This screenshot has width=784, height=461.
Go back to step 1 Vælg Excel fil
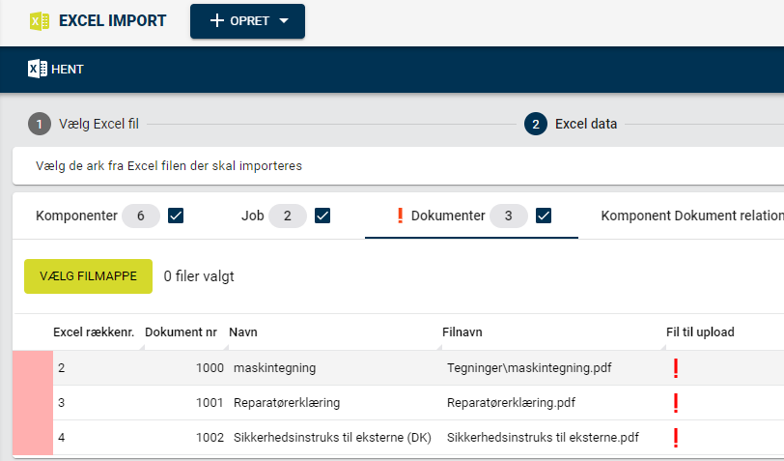coord(84,124)
